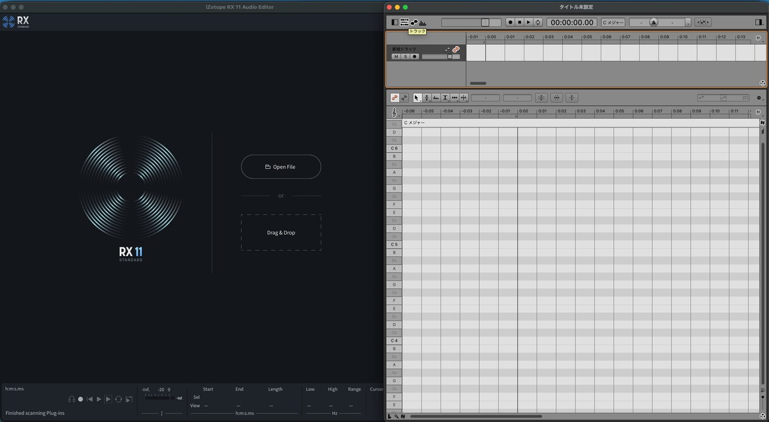Click the second note value field
The height and width of the screenshot is (422, 769).
click(x=517, y=98)
